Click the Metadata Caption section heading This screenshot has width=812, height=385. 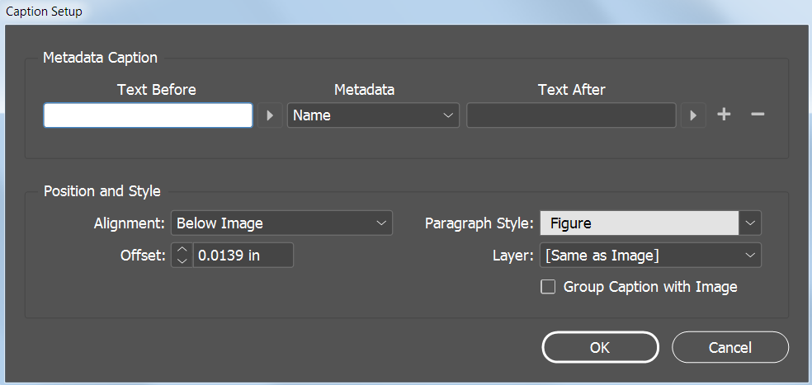click(101, 58)
